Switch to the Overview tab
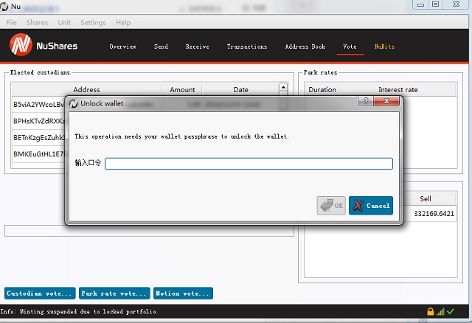Image resolution: width=472 pixels, height=323 pixels. coord(122,46)
